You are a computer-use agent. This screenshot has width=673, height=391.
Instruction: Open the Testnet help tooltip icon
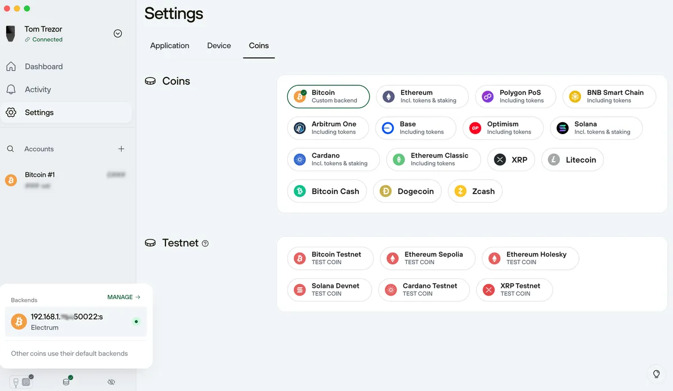click(205, 243)
